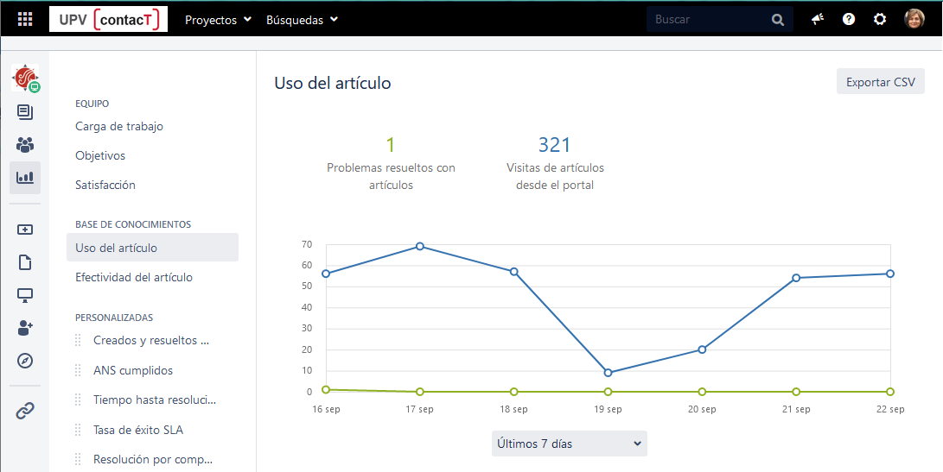Image resolution: width=943 pixels, height=472 pixels.
Task: Click the add shortcut link icon
Action: (25, 411)
